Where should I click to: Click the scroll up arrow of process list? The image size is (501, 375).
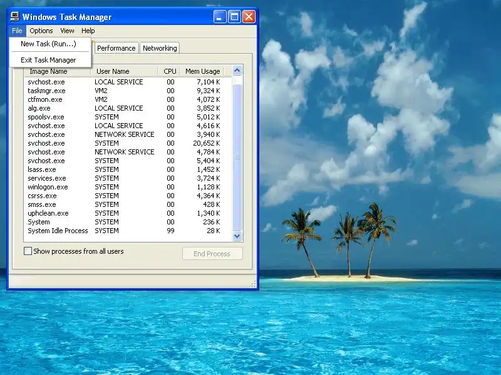tap(237, 71)
